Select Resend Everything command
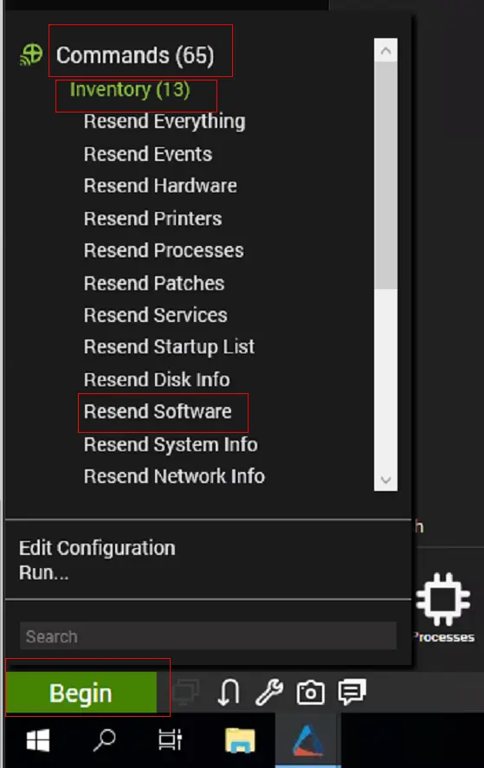The width and height of the screenshot is (484, 768). tap(165, 121)
